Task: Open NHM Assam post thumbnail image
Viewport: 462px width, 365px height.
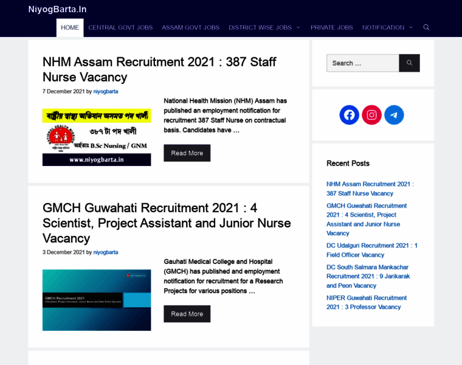Action: tap(97, 137)
